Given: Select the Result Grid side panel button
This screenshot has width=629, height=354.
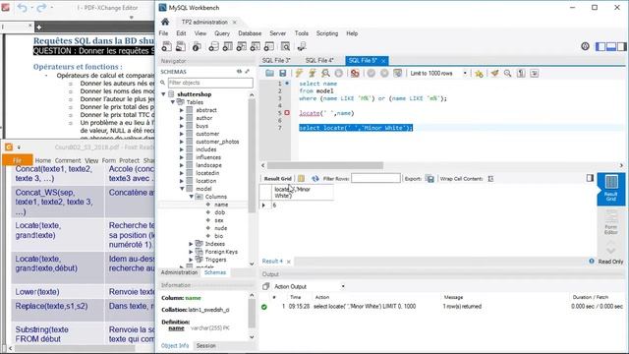Looking at the screenshot, I should [611, 189].
